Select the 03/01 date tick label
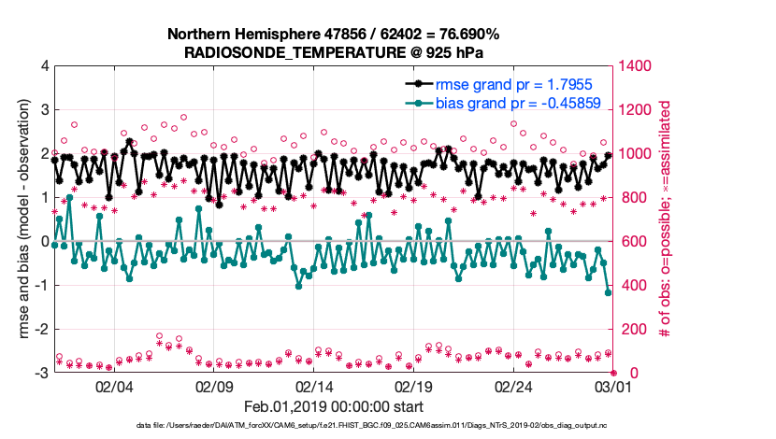Image resolution: width=776 pixels, height=439 pixels. [612, 386]
